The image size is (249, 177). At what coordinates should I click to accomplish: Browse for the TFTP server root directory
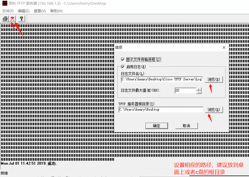coord(214,110)
